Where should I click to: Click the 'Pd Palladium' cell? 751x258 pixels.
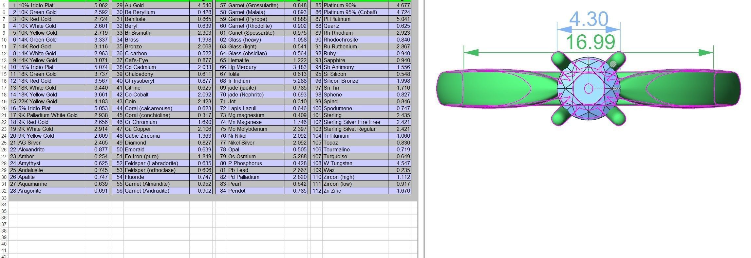[x=256, y=177]
